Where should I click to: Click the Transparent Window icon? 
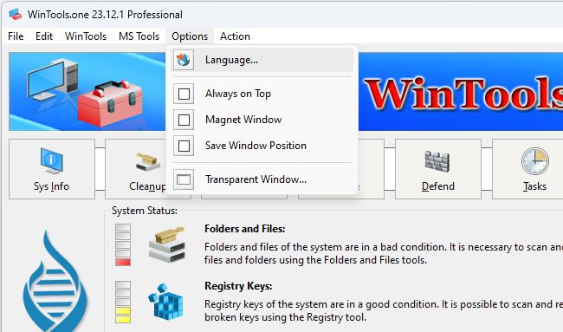[184, 179]
